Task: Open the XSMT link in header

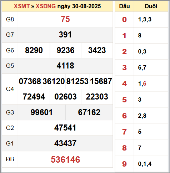Action: point(22,6)
